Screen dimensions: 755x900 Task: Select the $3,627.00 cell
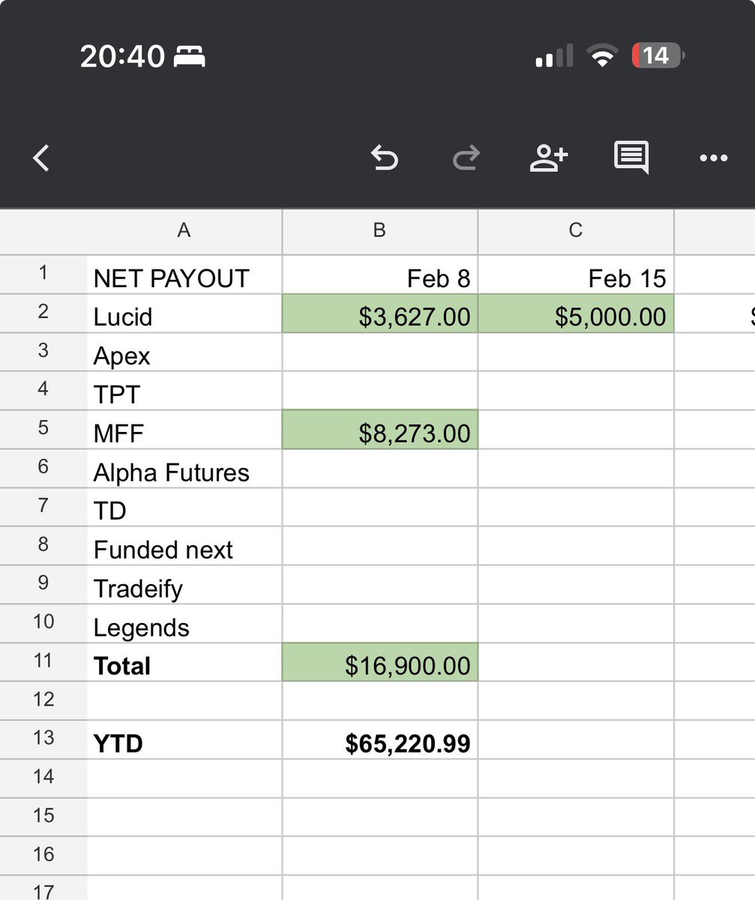(380, 313)
